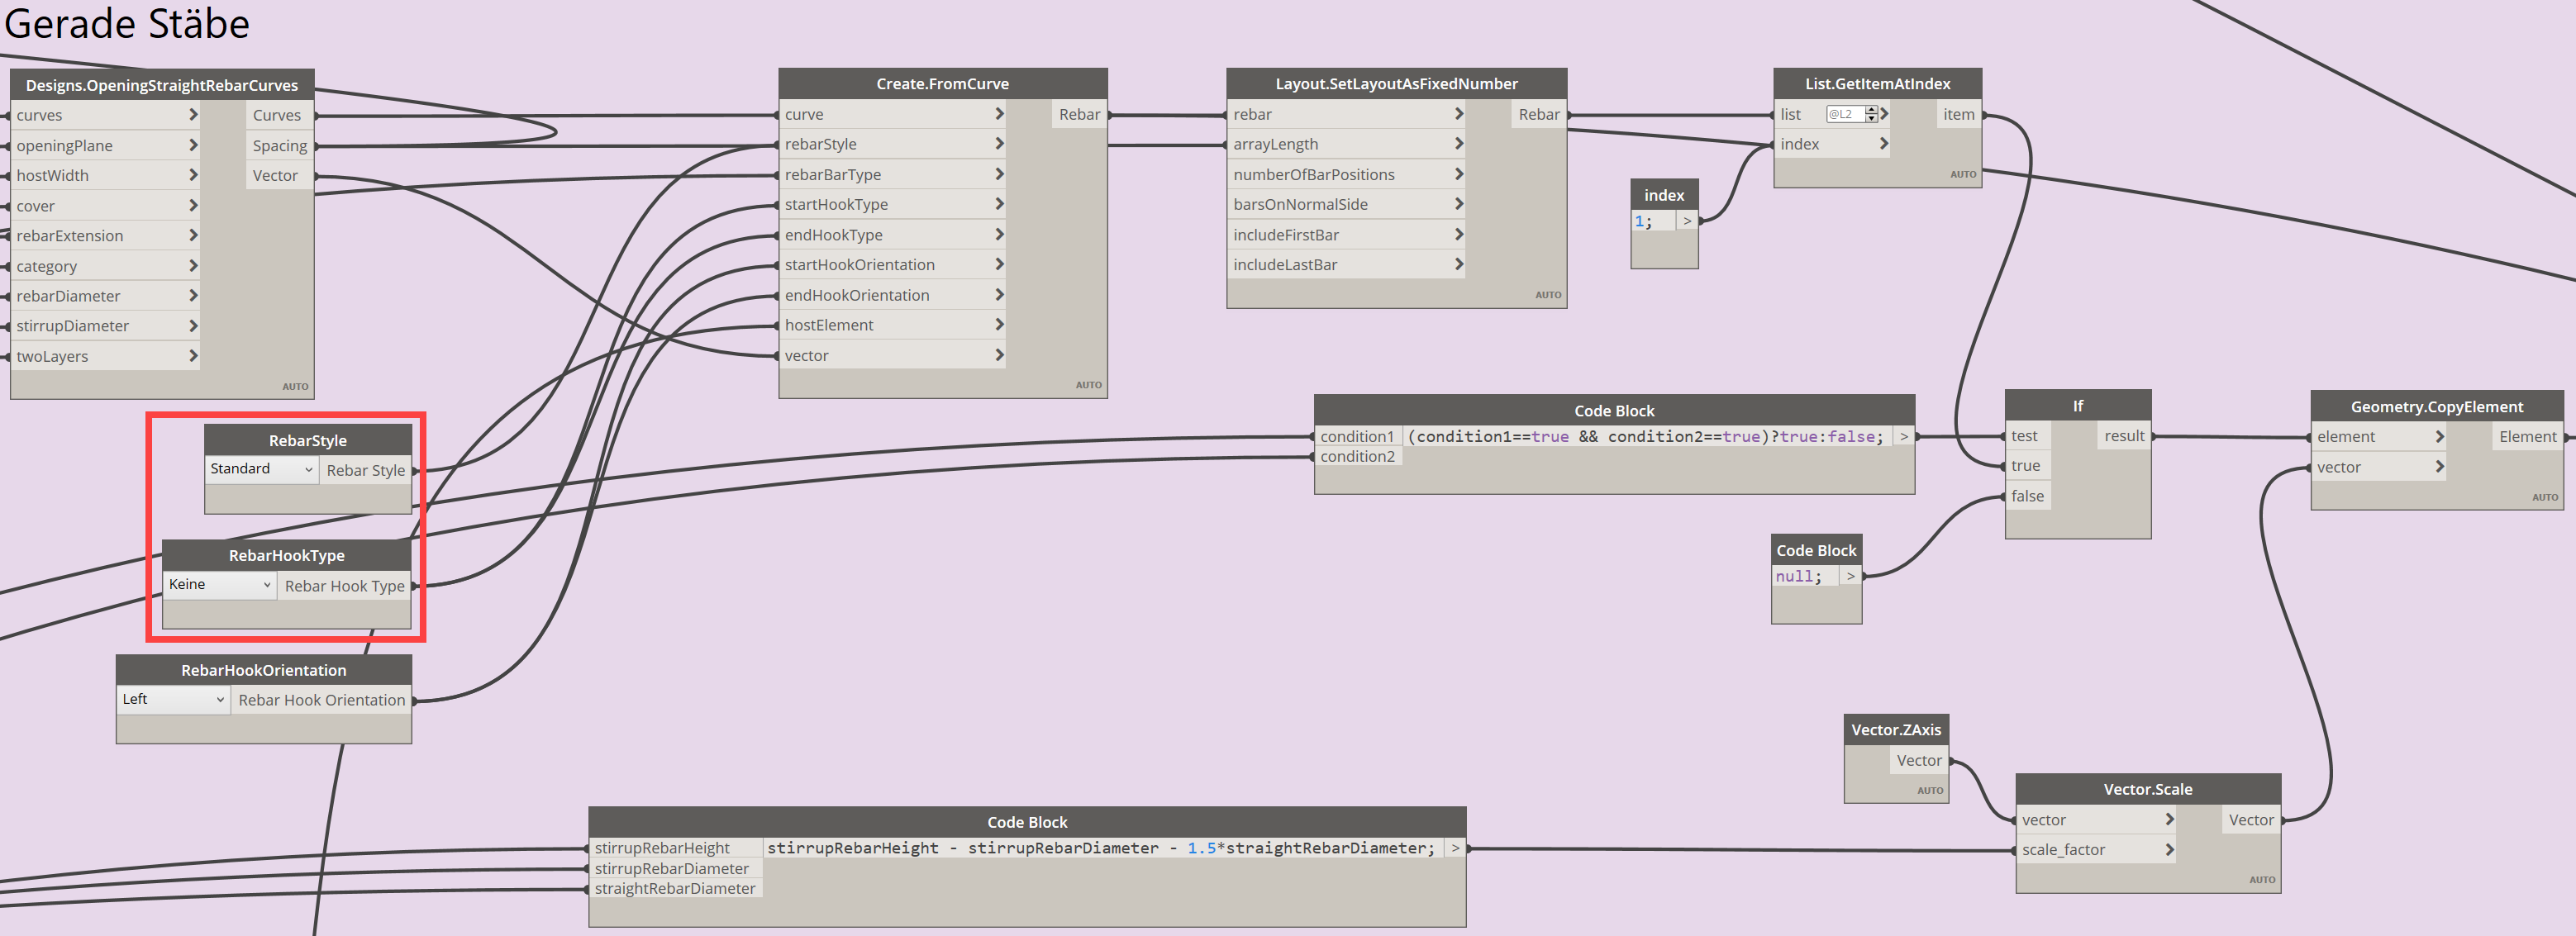Click the scale_factor port chevron on Vector.Scale
Viewport: 2576px width, 936px height.
click(x=2169, y=849)
